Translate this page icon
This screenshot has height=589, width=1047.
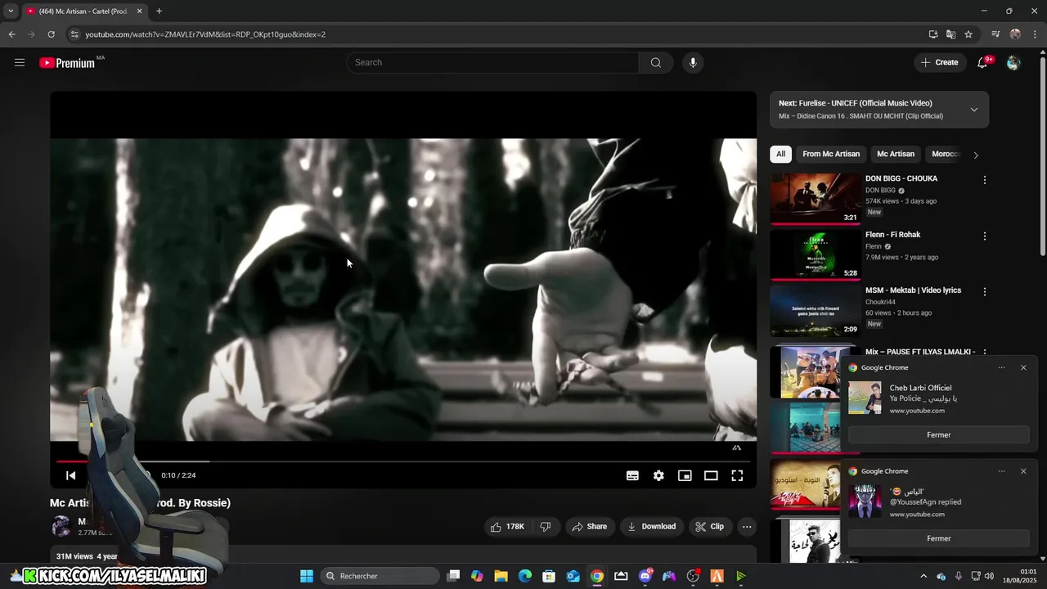[950, 34]
